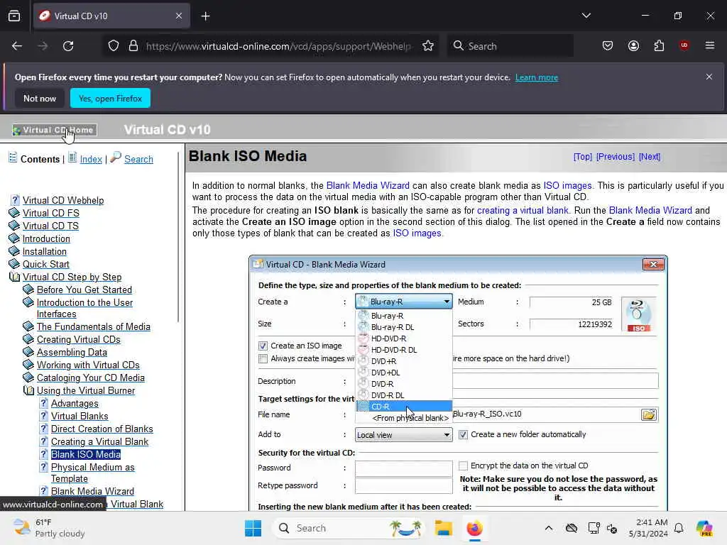The image size is (727, 545).
Task: Open the uBlock Origin extension icon
Action: click(x=684, y=45)
